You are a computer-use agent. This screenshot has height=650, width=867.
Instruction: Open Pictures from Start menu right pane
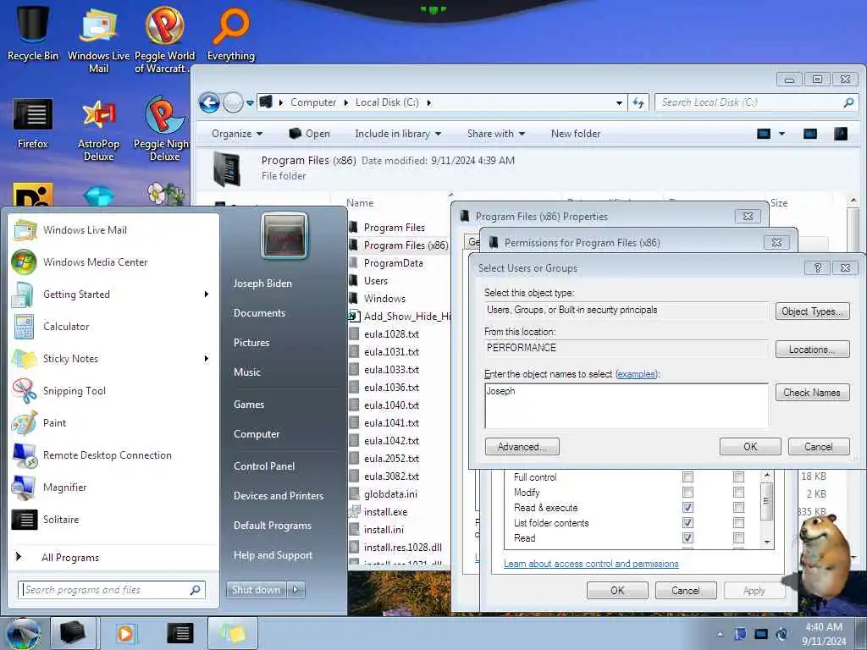point(251,343)
